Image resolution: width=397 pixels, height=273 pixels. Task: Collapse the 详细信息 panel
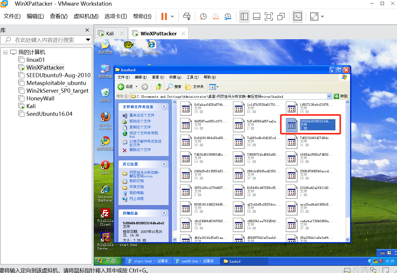[164, 213]
